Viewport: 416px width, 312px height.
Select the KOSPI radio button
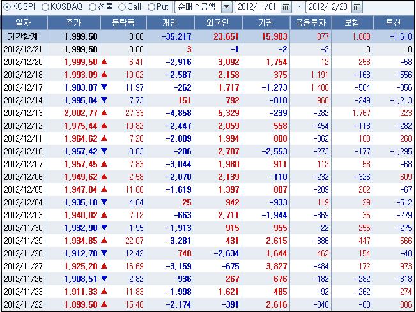click(7, 7)
